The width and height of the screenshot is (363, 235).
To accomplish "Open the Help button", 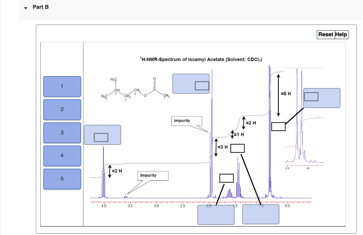I will click(341, 34).
